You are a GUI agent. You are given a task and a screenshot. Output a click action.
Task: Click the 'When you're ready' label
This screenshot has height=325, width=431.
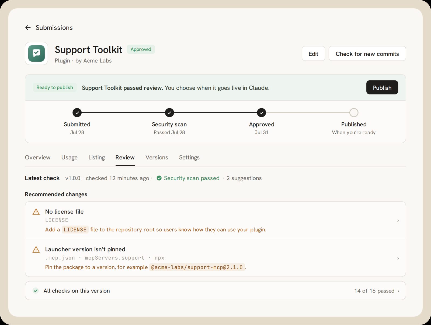coord(354,132)
